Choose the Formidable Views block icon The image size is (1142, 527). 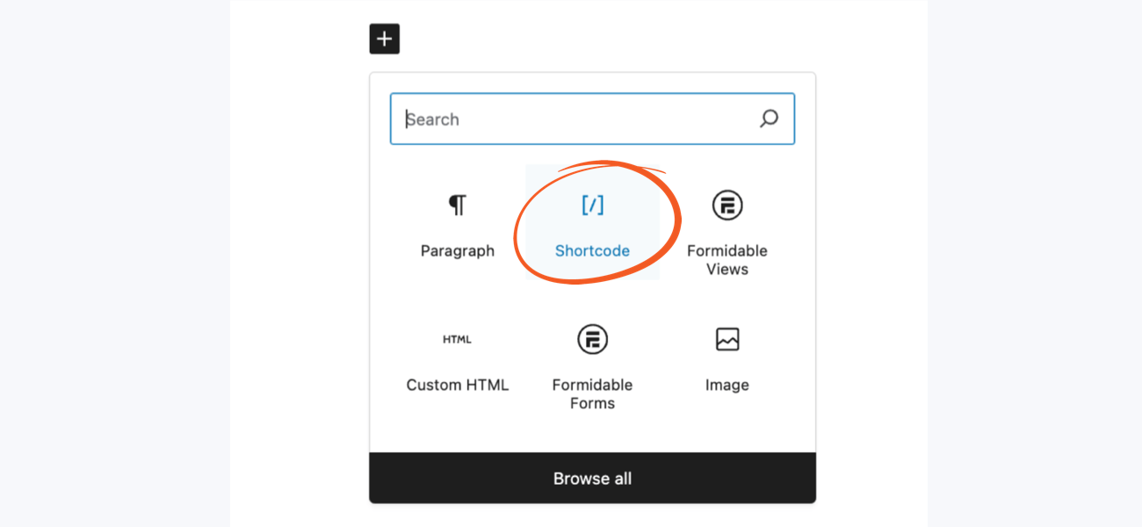click(726, 205)
